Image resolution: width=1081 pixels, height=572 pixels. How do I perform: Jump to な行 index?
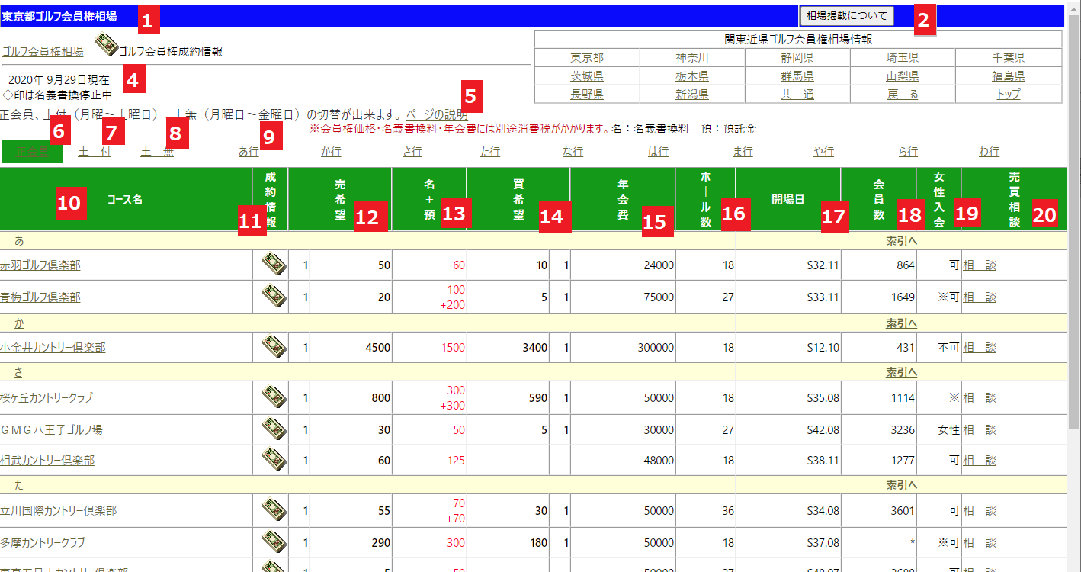tap(573, 152)
